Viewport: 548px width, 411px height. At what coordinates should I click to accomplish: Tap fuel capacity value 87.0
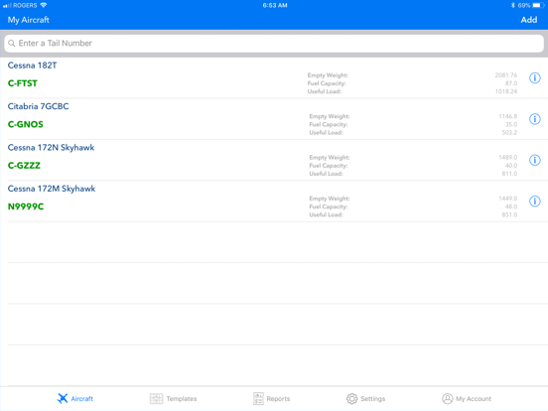click(511, 83)
